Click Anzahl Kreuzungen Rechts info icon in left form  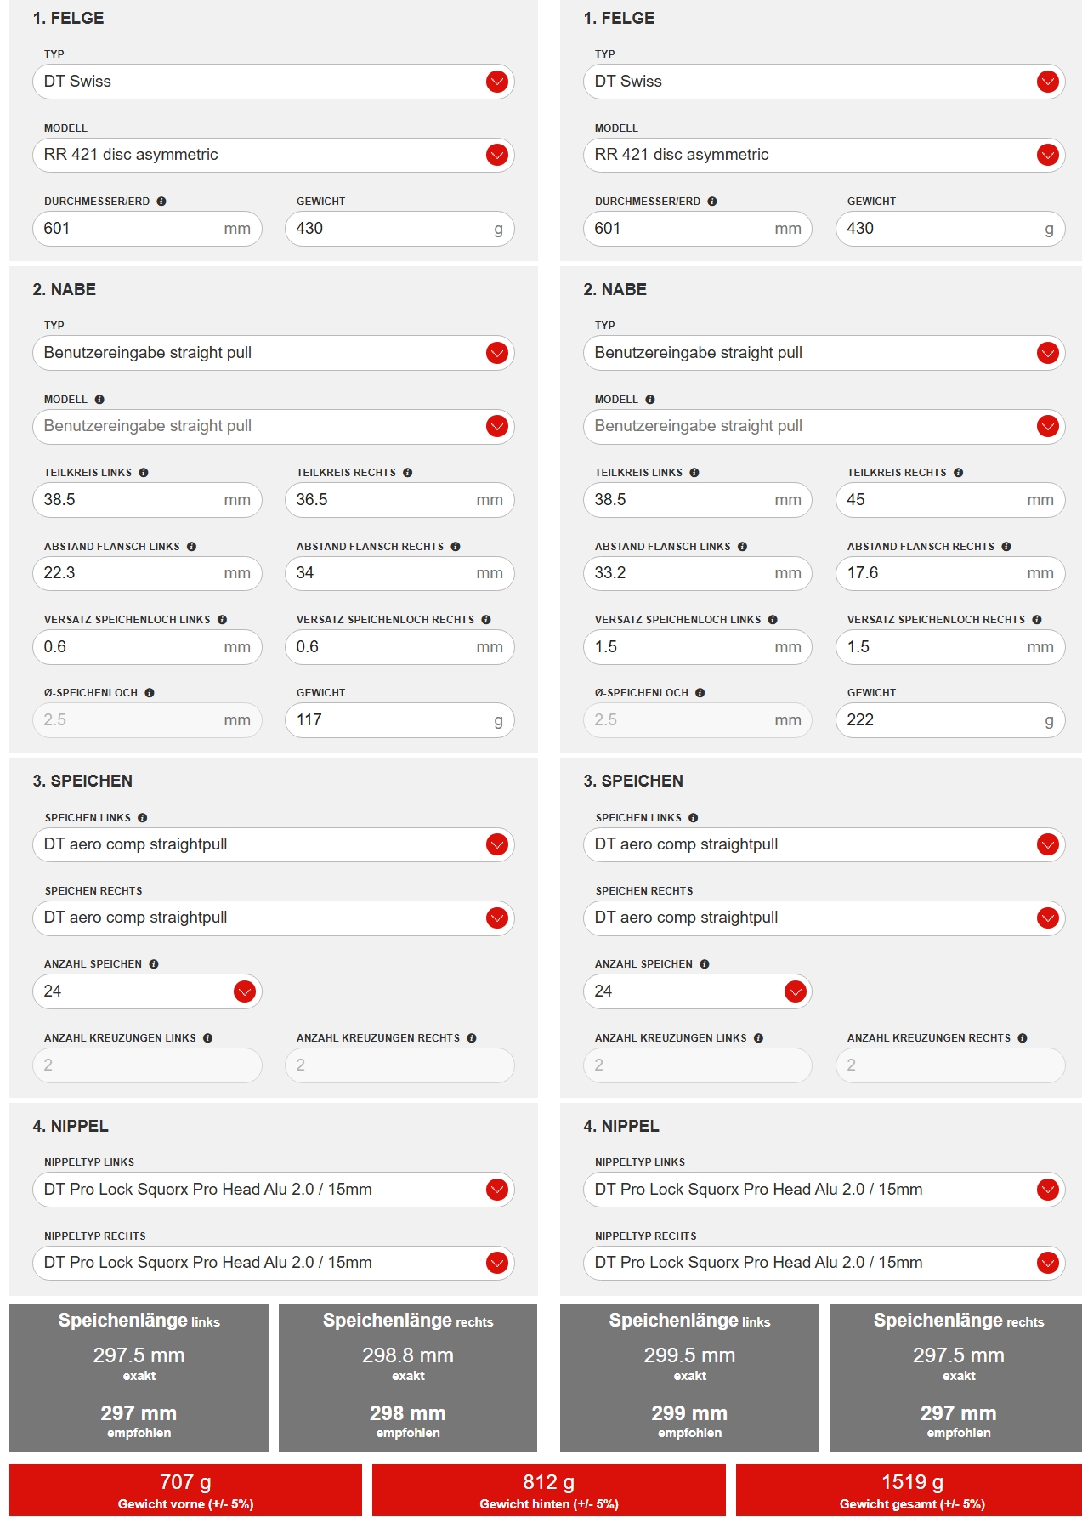(472, 1038)
